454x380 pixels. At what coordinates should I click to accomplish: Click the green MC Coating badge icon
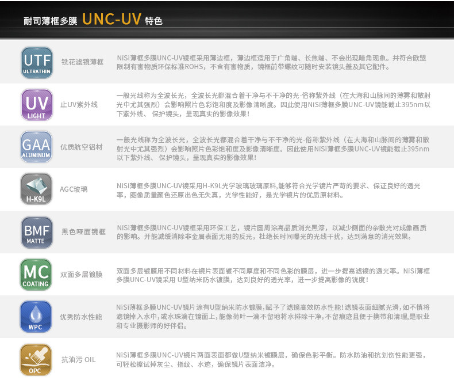(x=36, y=275)
